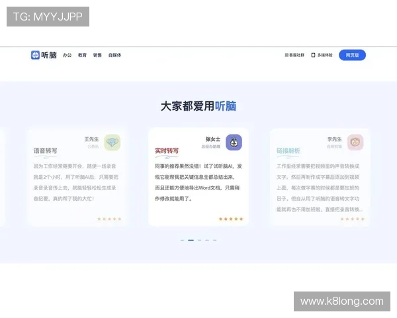Click the blue 网页版 button
This screenshot has height=318, width=397.
[352, 55]
